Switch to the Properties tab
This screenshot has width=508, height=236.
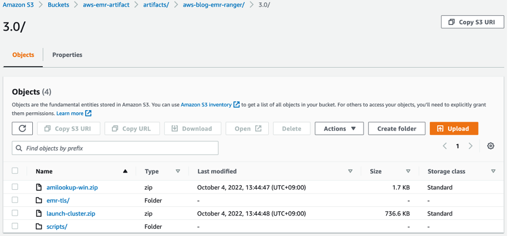tap(68, 55)
